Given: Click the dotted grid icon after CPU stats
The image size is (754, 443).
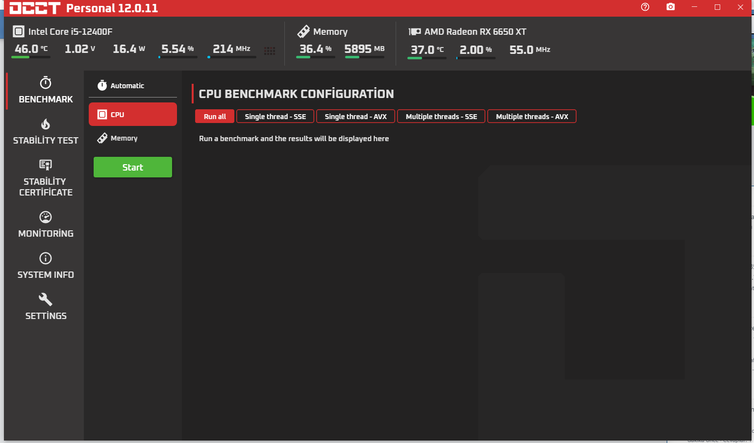Looking at the screenshot, I should pos(270,51).
